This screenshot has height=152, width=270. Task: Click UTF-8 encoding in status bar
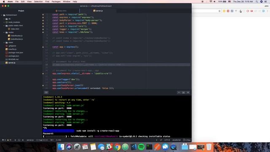pos(167,140)
